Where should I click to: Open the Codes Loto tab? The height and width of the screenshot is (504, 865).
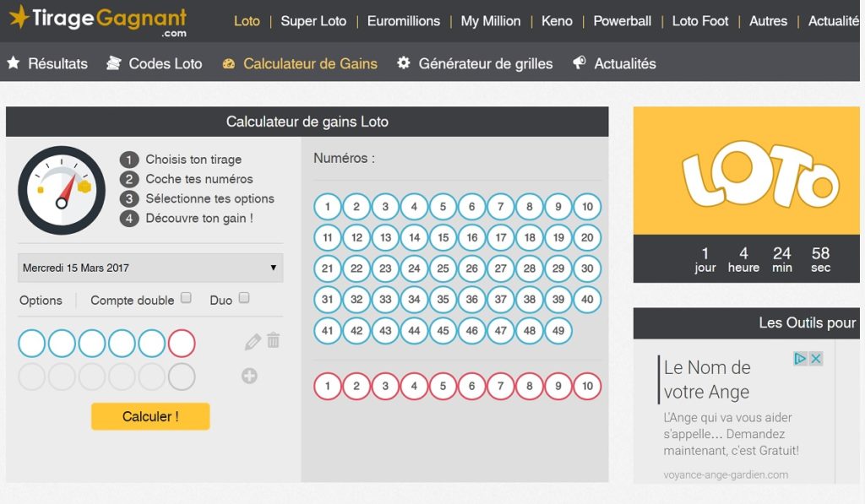(155, 63)
